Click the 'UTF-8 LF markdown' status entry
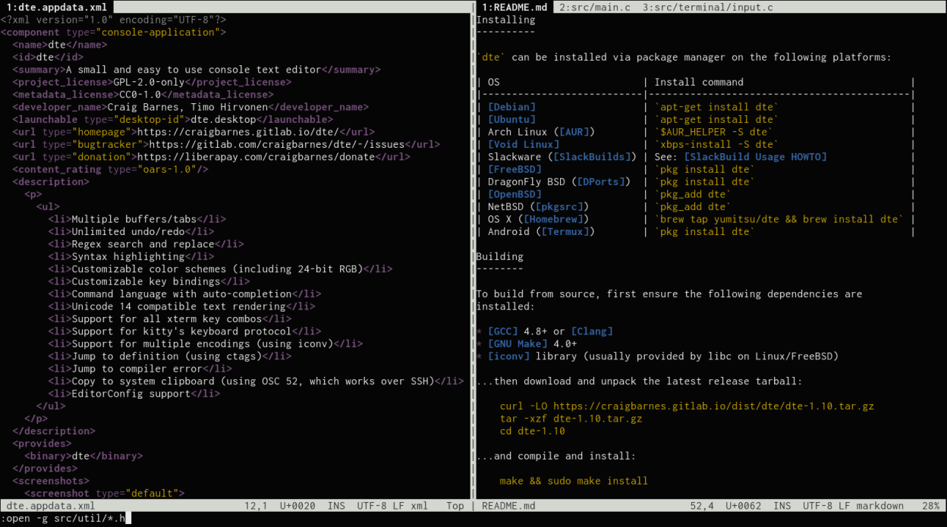947x527 pixels. (x=853, y=506)
